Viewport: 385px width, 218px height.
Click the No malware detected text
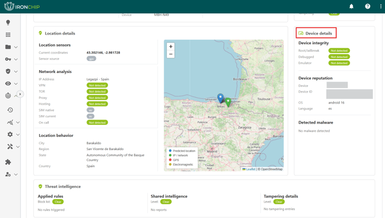pyautogui.click(x=314, y=131)
